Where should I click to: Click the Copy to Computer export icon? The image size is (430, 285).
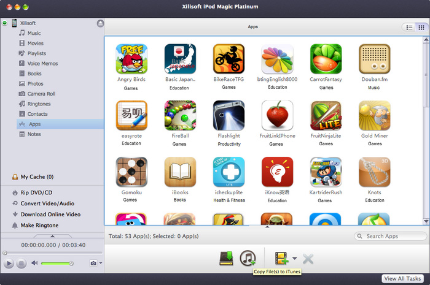(x=226, y=259)
